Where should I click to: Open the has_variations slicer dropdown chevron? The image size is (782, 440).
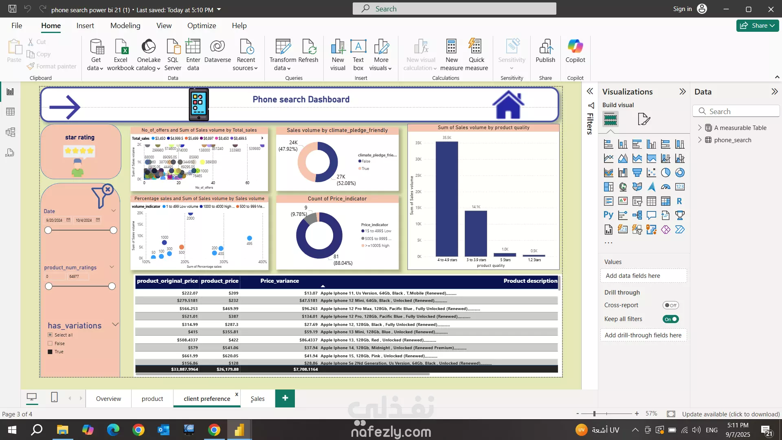[x=115, y=324]
